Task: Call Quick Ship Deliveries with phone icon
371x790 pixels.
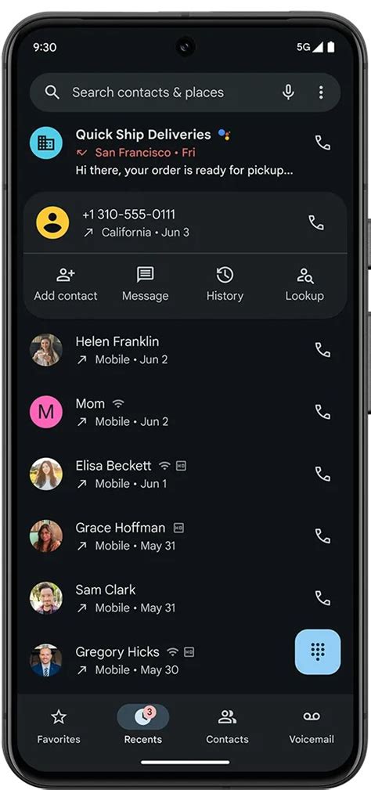Action: (322, 142)
